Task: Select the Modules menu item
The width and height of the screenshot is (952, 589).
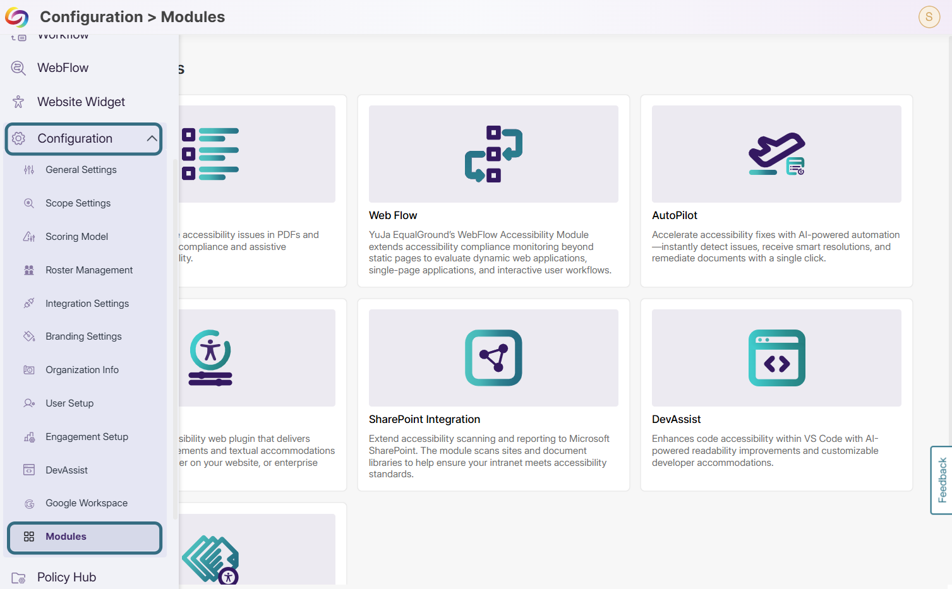Action: pyautogui.click(x=85, y=537)
